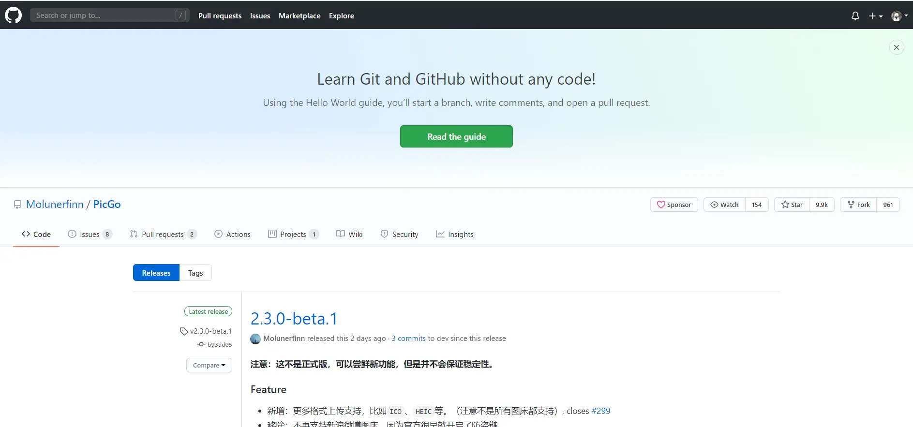Viewport: 913px width, 427px height.
Task: Dismiss the Learn Git banner
Action: pos(897,47)
